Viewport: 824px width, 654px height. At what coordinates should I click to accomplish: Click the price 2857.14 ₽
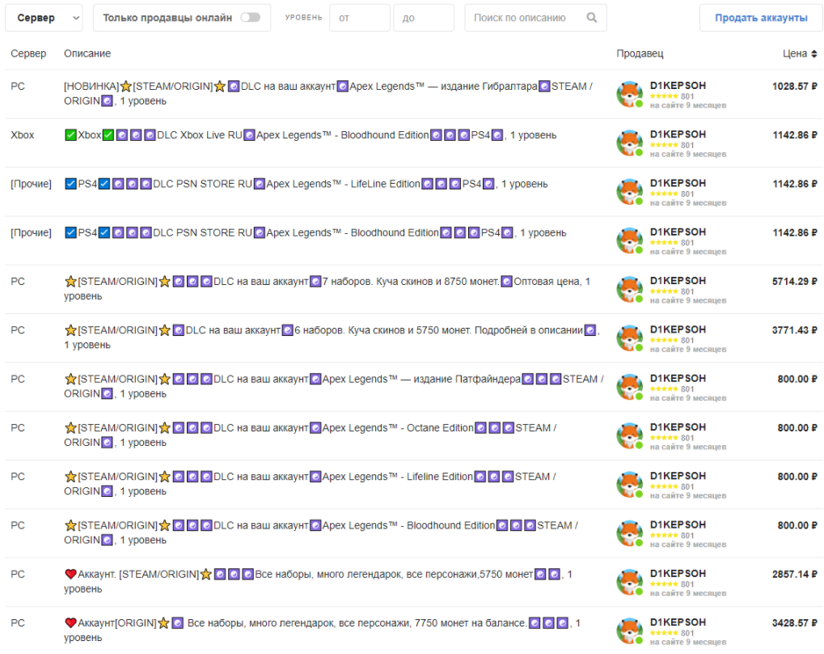(x=795, y=575)
